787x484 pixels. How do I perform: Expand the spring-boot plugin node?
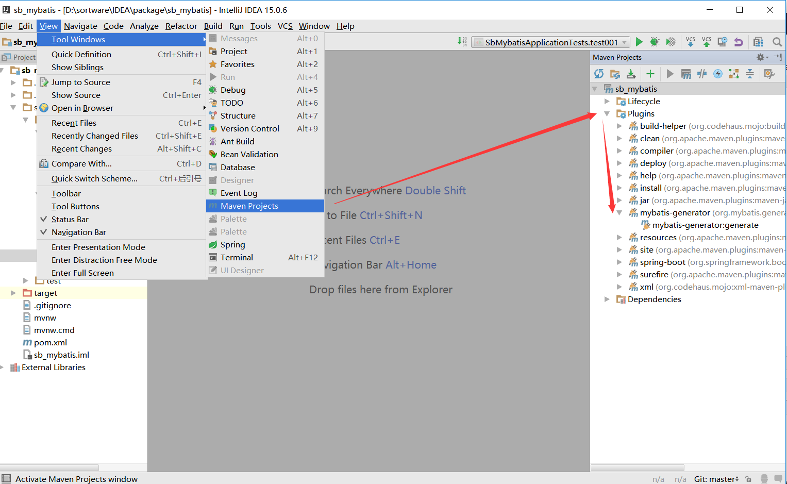pos(619,262)
